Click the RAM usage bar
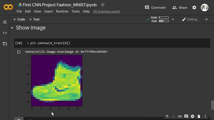Viewport: 214px width, 120px height. tap(164, 18)
